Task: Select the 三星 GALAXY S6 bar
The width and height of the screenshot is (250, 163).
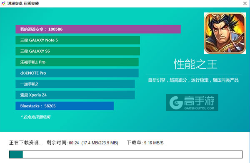Action: (x=77, y=51)
